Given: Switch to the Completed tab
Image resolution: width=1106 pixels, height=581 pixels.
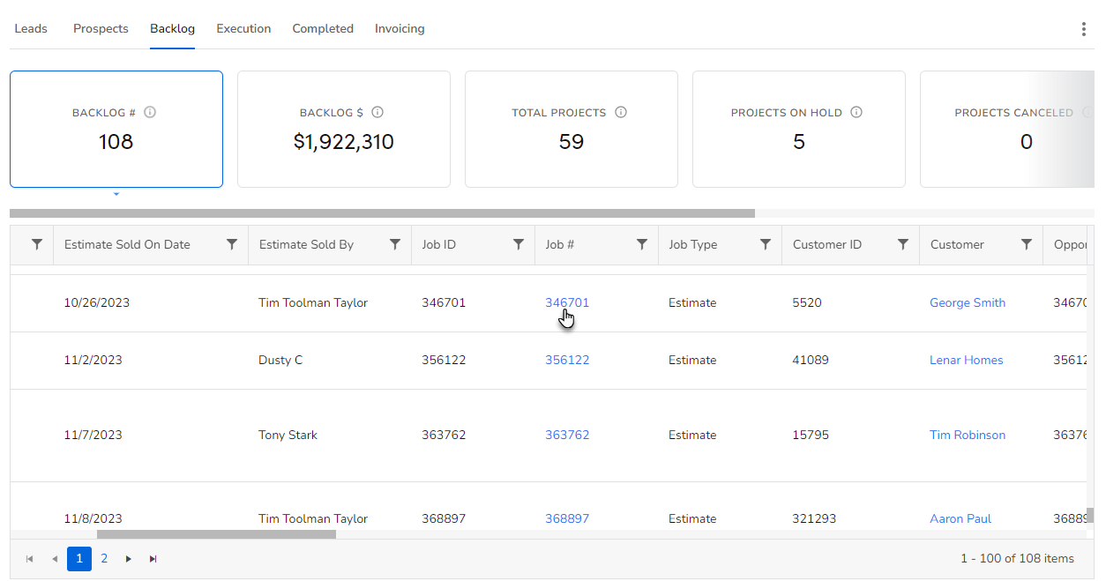Looking at the screenshot, I should click(x=323, y=28).
